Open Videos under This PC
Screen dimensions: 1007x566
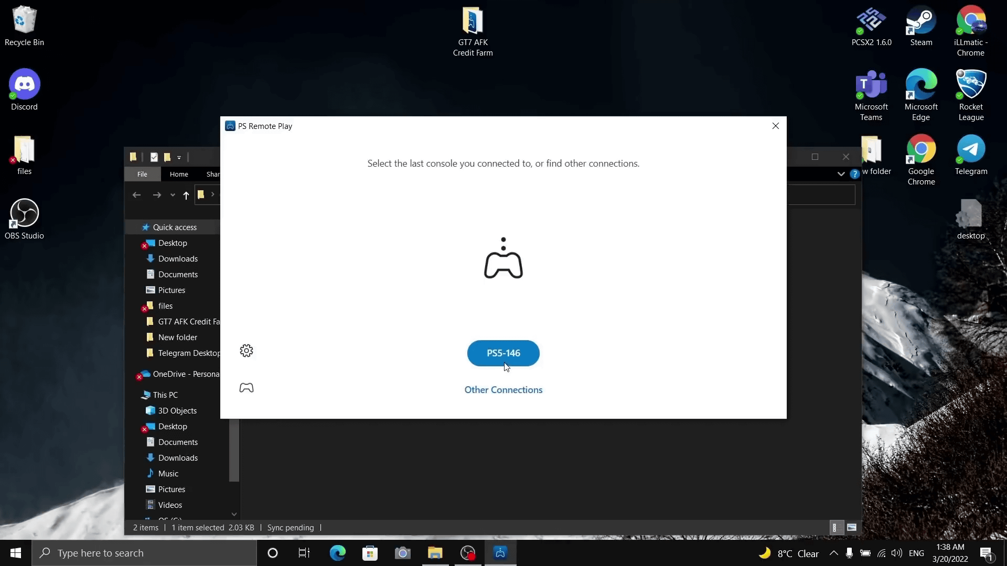170,505
